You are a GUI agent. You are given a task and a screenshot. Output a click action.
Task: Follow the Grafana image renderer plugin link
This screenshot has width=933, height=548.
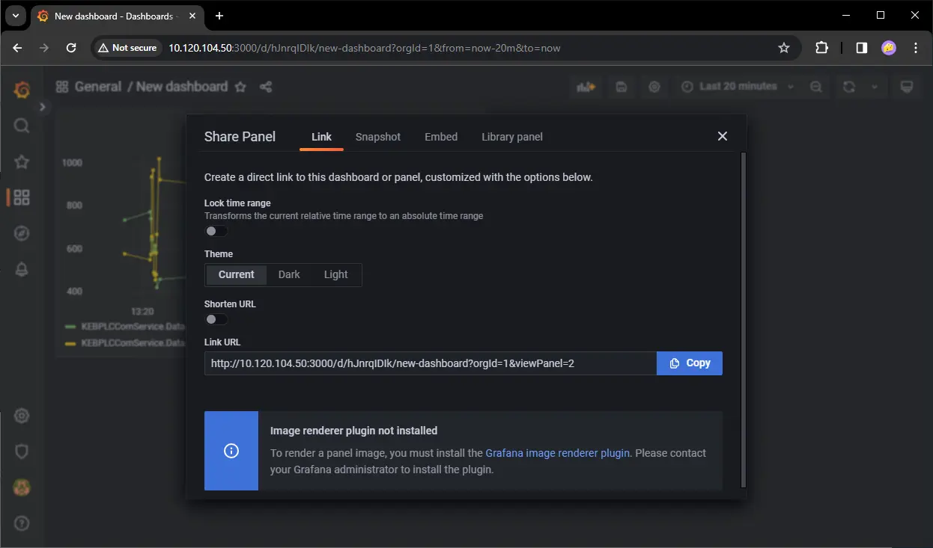557,453
